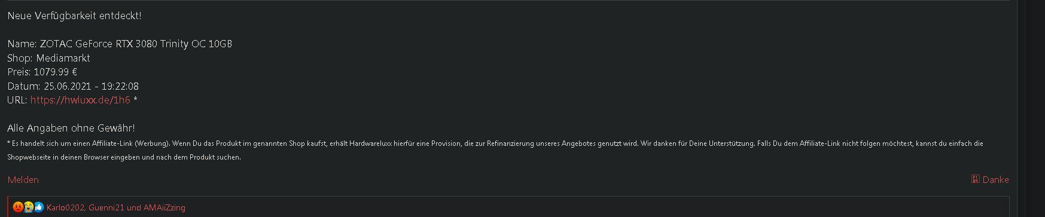The height and width of the screenshot is (217, 1045).
Task: Click the price 1079.99 € text
Action: point(55,72)
